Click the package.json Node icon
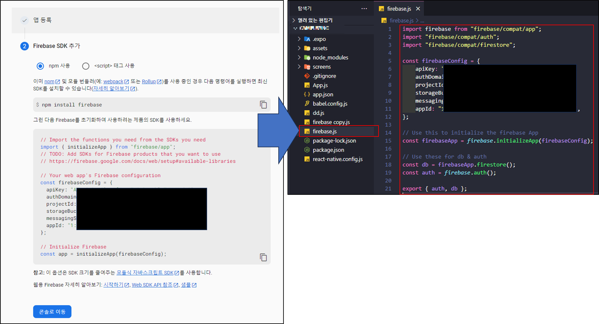Screen dimensions: 599x324 (307, 150)
